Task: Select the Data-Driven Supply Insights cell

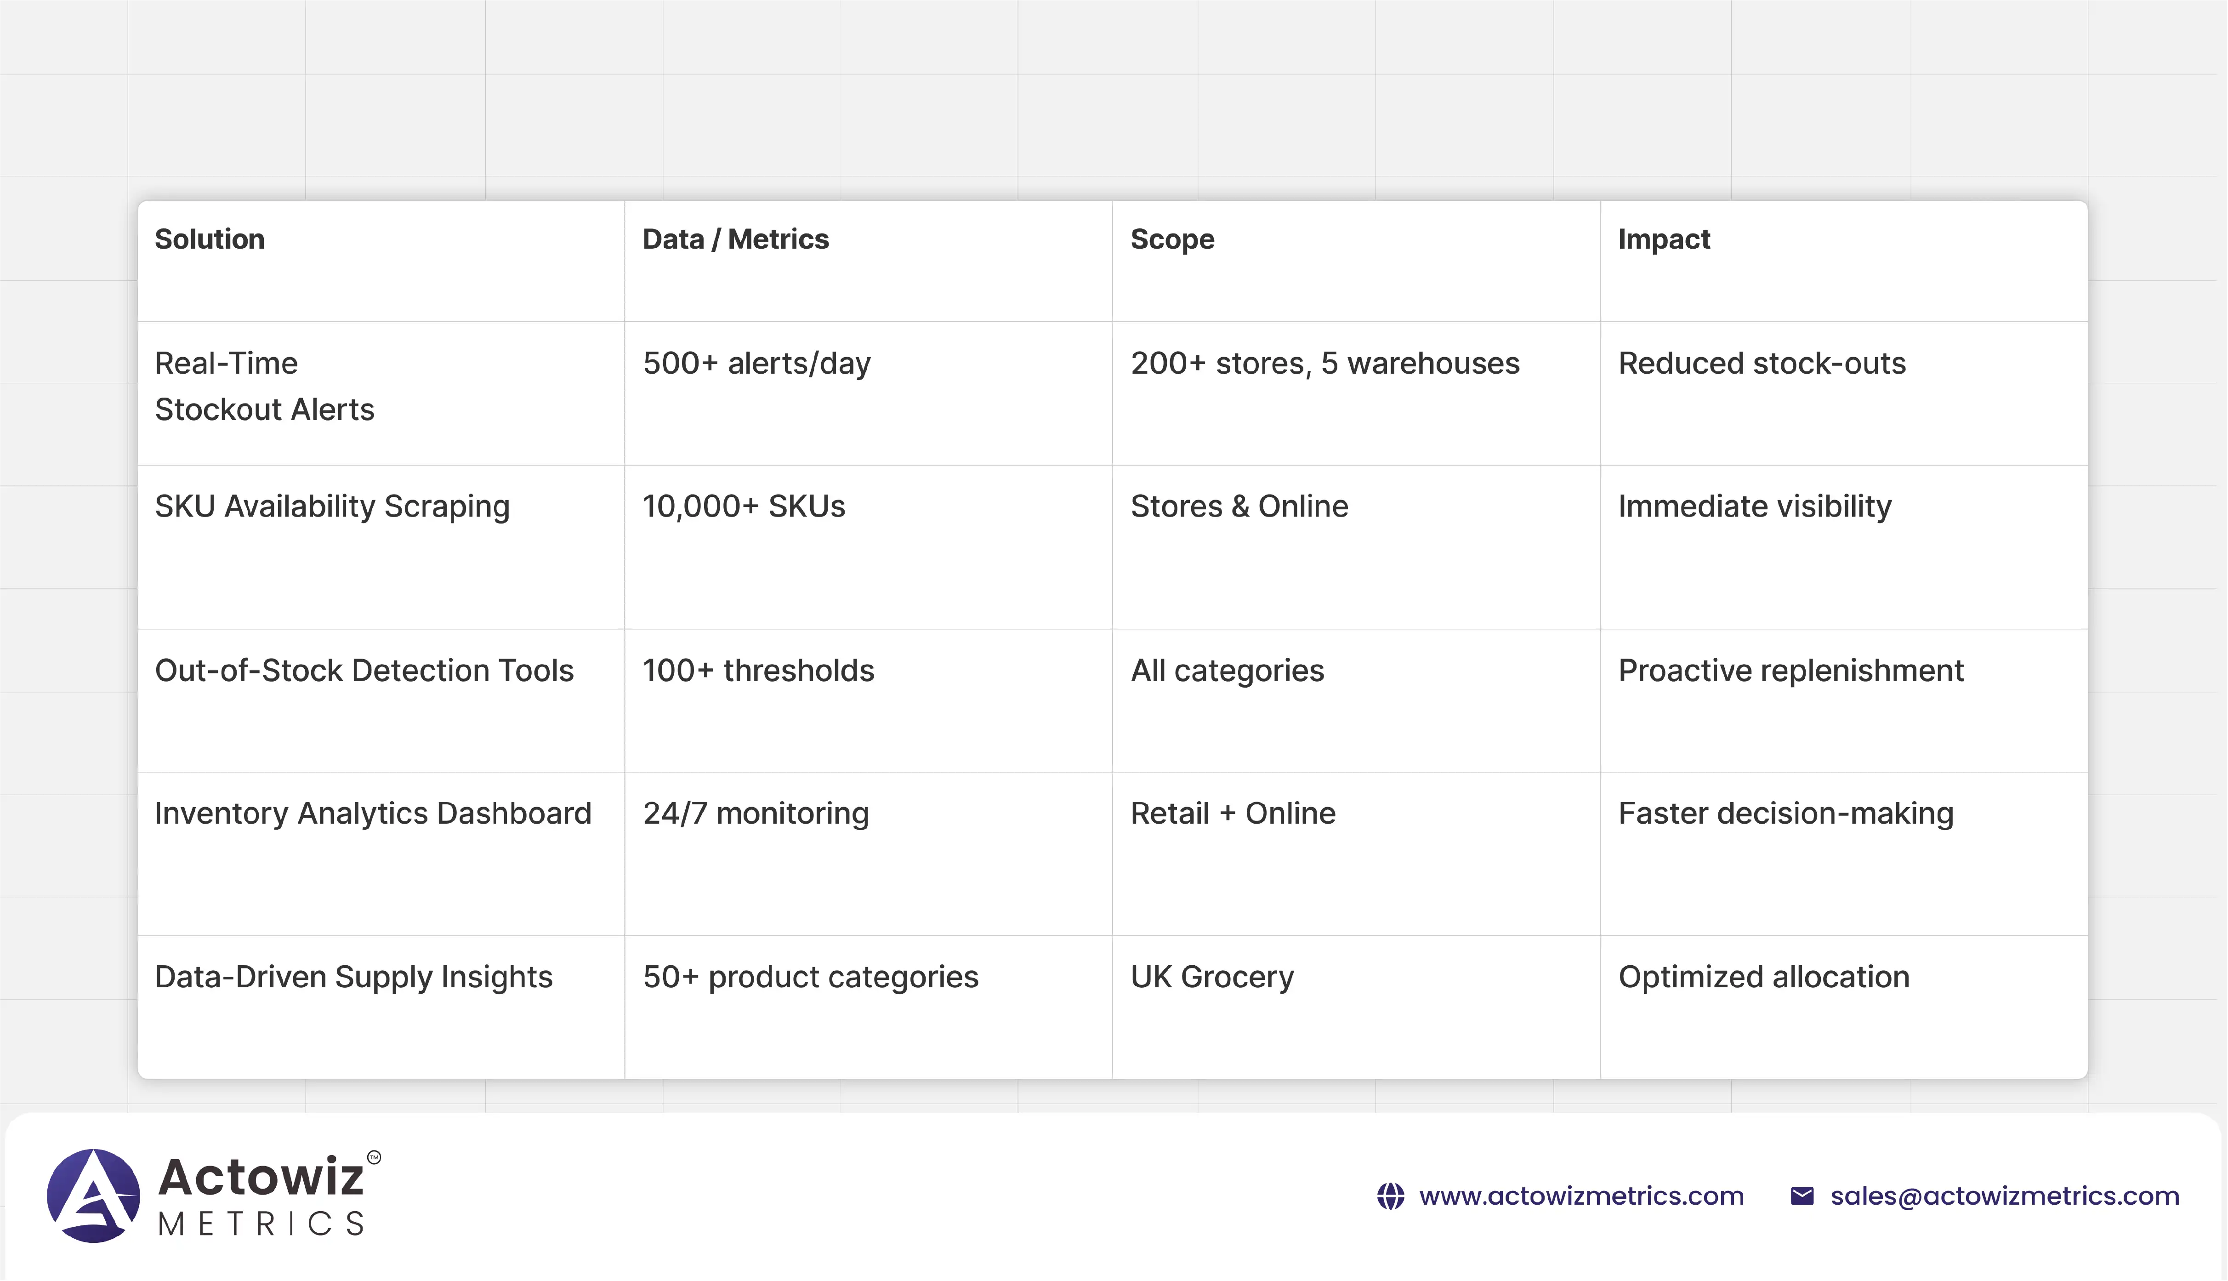Action: click(353, 977)
